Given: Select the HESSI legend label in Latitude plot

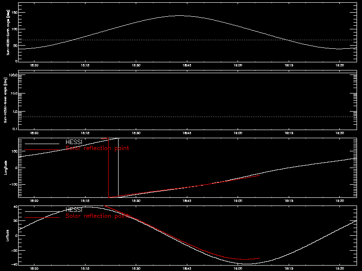Looking at the screenshot, I should tap(74, 210).
